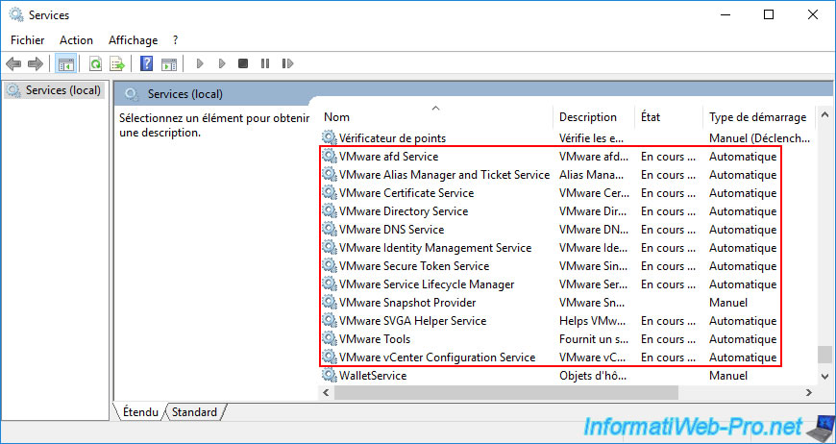Click Manuel startup type of VMware Snapshot Provider
836x444 pixels.
[x=728, y=302]
